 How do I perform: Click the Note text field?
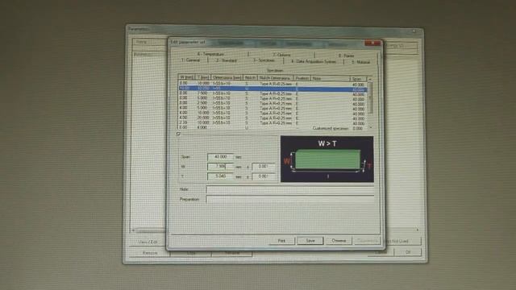[x=290, y=189]
